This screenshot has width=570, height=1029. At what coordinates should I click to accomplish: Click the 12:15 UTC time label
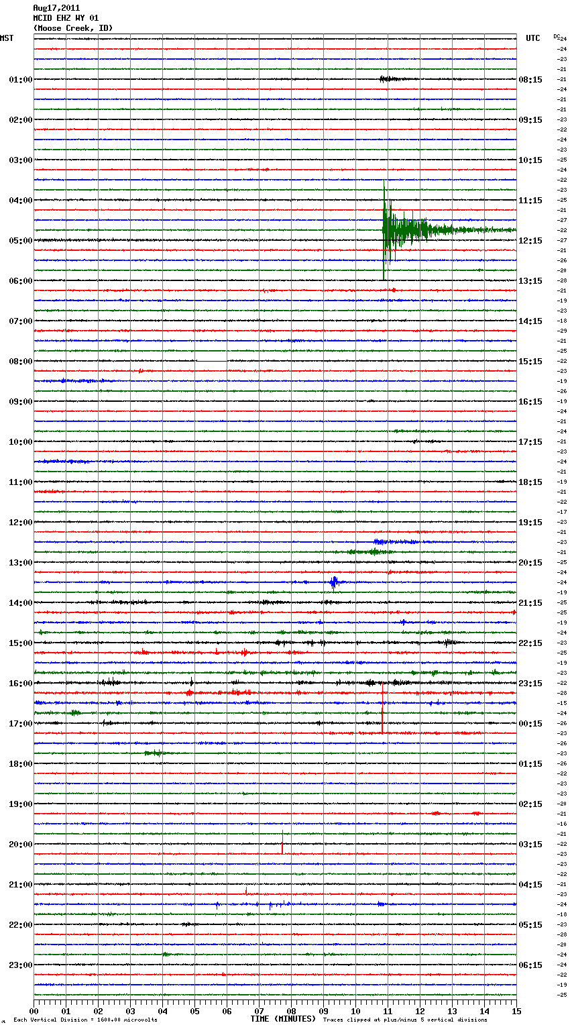pos(530,241)
